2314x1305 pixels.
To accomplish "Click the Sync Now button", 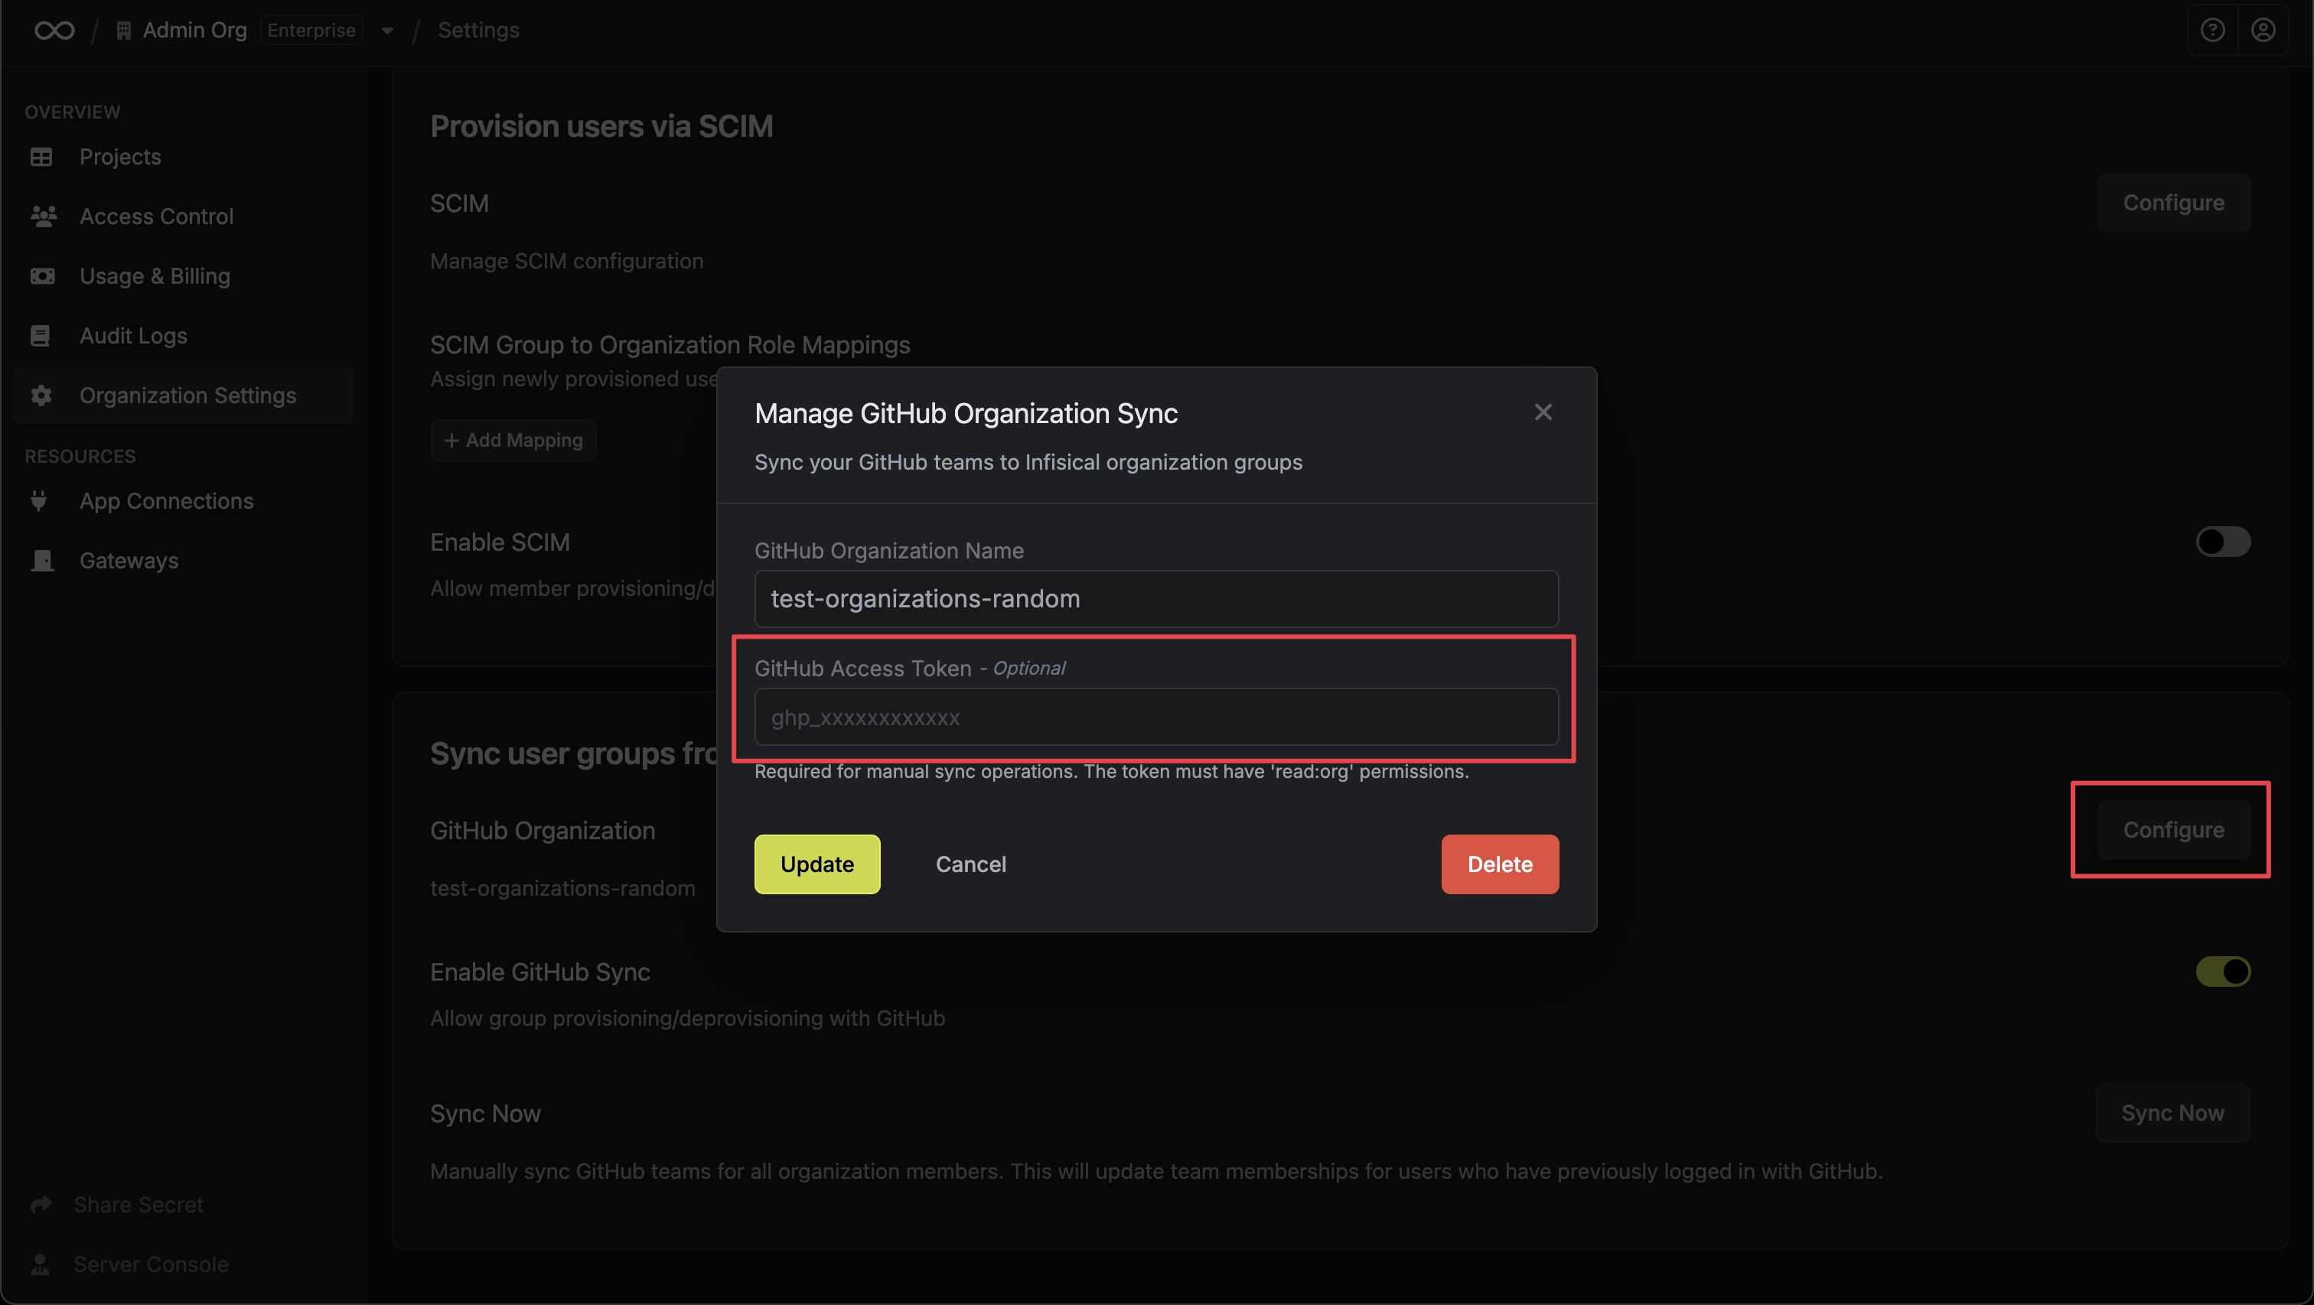I will (x=2172, y=1113).
